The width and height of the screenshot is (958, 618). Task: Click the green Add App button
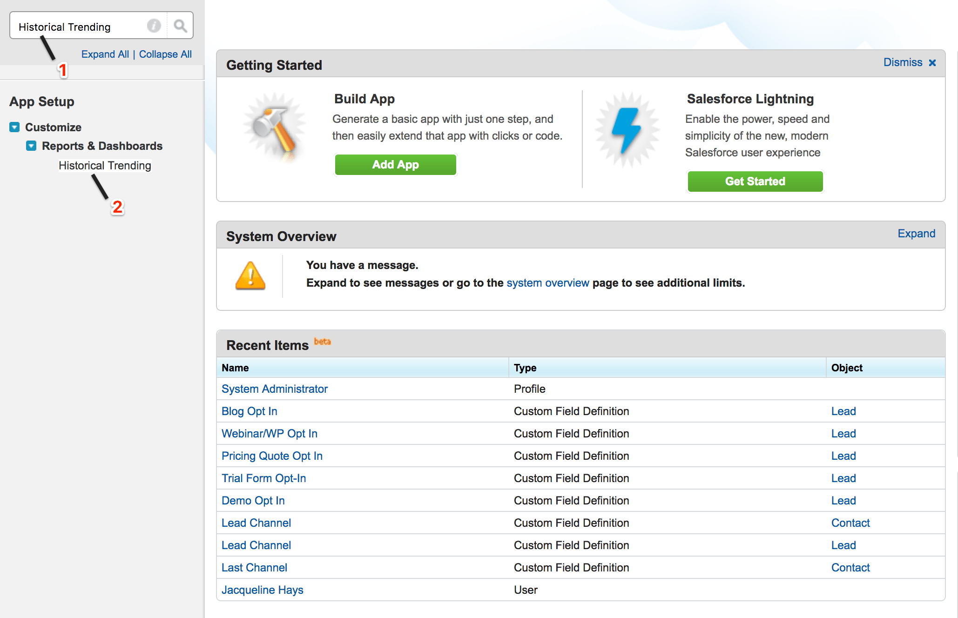395,165
